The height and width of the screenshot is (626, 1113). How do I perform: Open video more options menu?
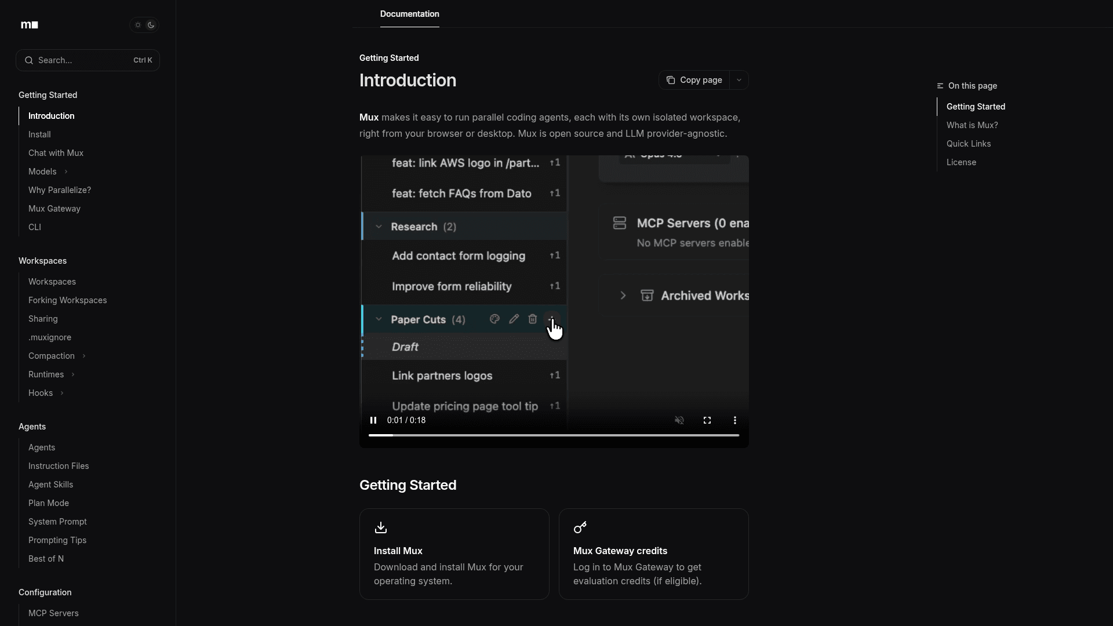(x=735, y=420)
